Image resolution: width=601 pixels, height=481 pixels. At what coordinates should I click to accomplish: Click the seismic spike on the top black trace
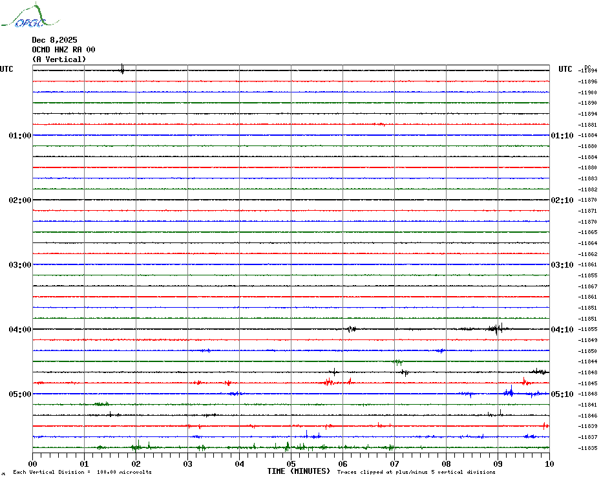click(x=122, y=69)
